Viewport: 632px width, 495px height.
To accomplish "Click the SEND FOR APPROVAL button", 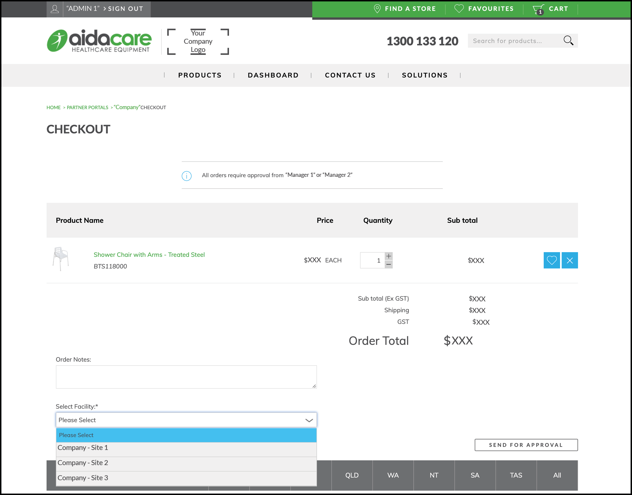I will [526, 445].
